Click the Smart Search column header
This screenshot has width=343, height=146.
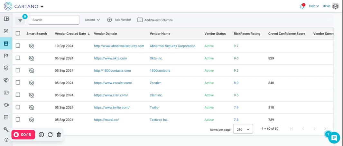pyautogui.click(x=37, y=34)
